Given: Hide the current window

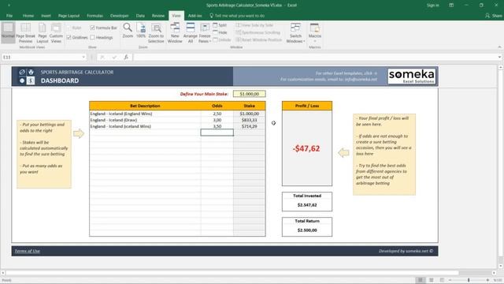Looking at the screenshot, I should click(x=220, y=32).
